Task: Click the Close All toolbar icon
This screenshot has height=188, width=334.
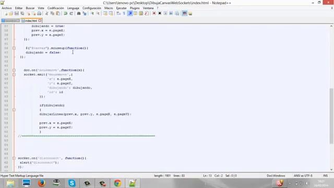Action: 33,14
